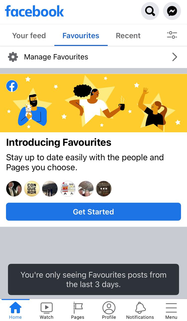
Task: Click the Manage Favourites gear icon
Action: [x=13, y=57]
